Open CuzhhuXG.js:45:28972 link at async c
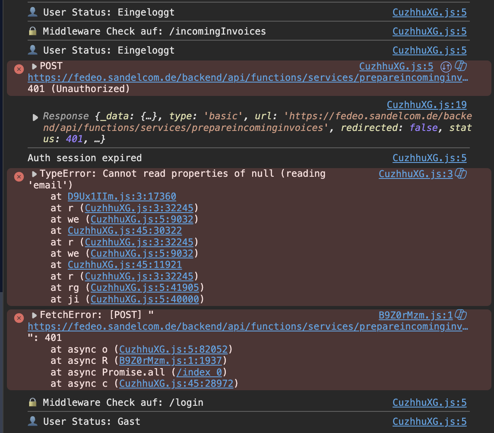Viewport: 494px width, 433px height. click(x=177, y=383)
